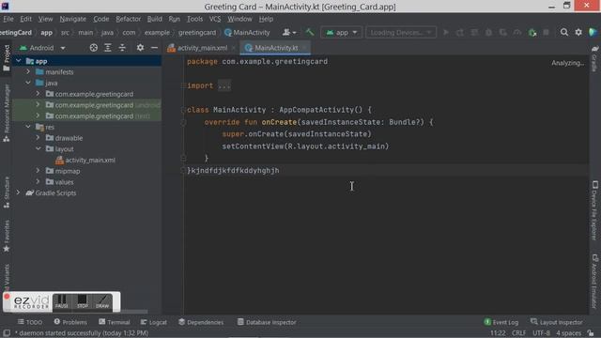
Task: Open the VCS menu
Action: (215, 19)
